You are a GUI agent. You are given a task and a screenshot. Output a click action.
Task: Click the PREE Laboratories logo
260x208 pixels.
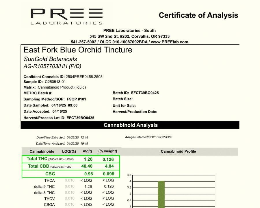[x=67, y=16]
